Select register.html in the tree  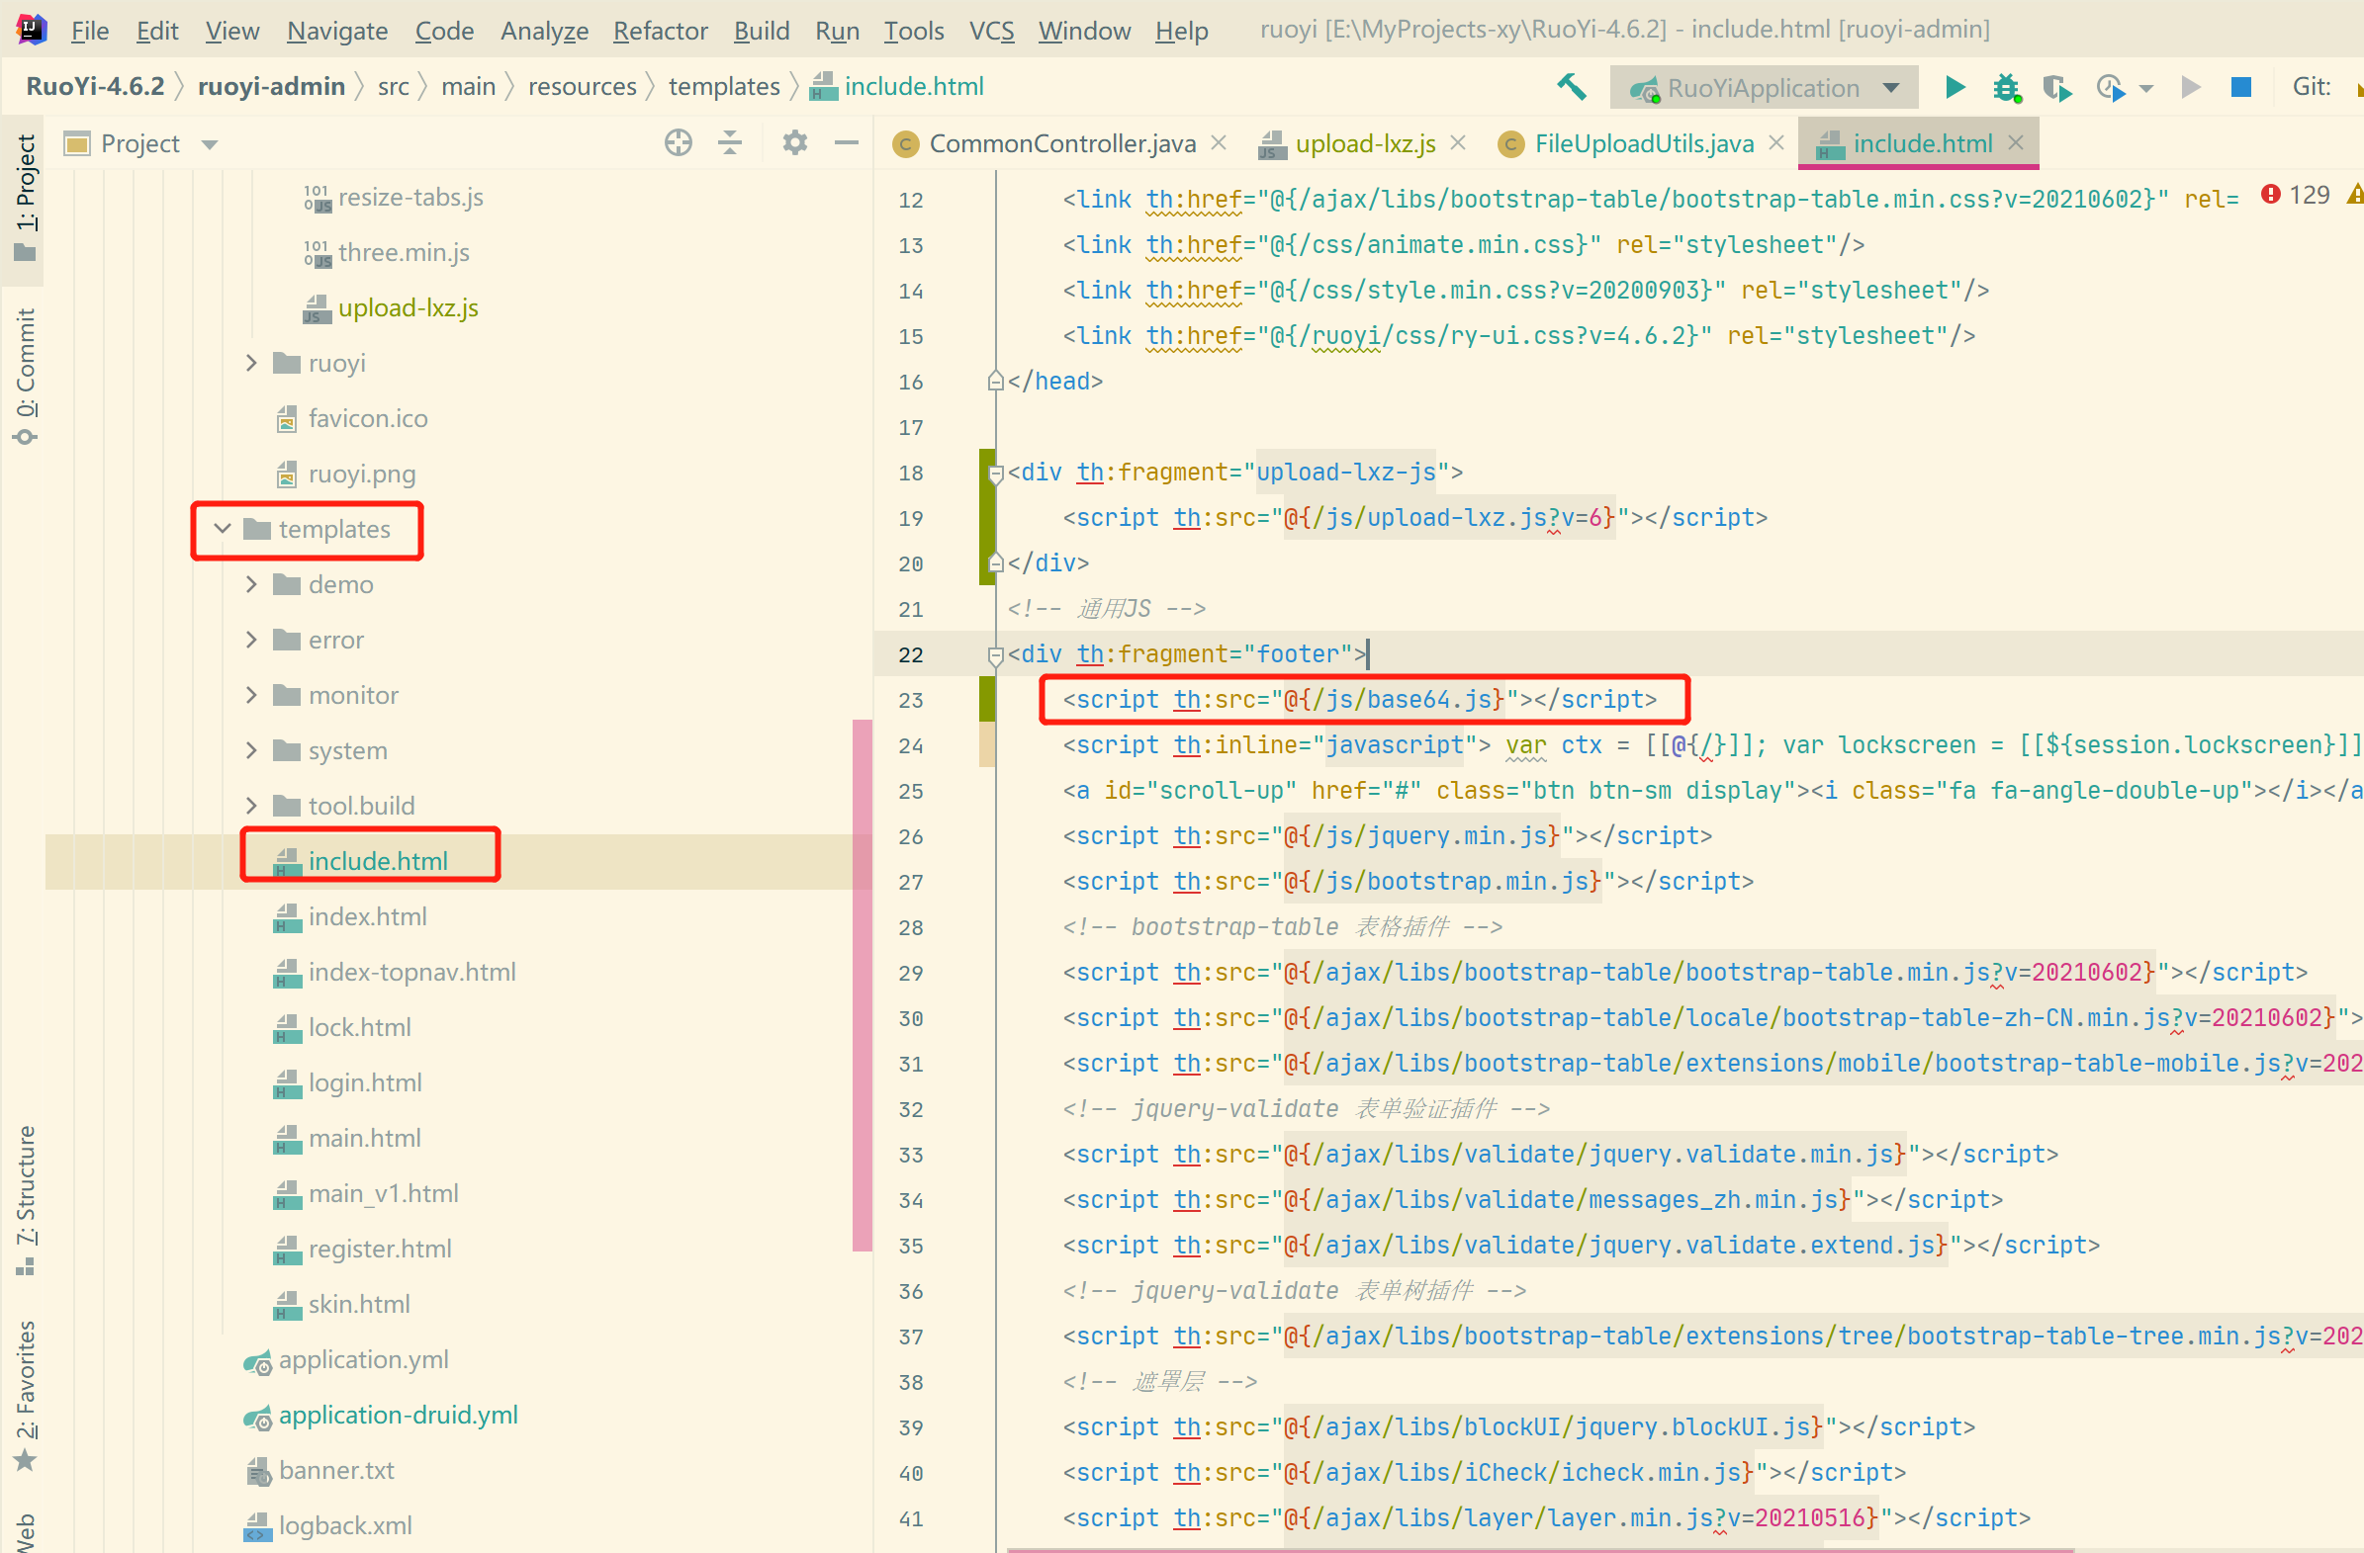pyautogui.click(x=380, y=1249)
